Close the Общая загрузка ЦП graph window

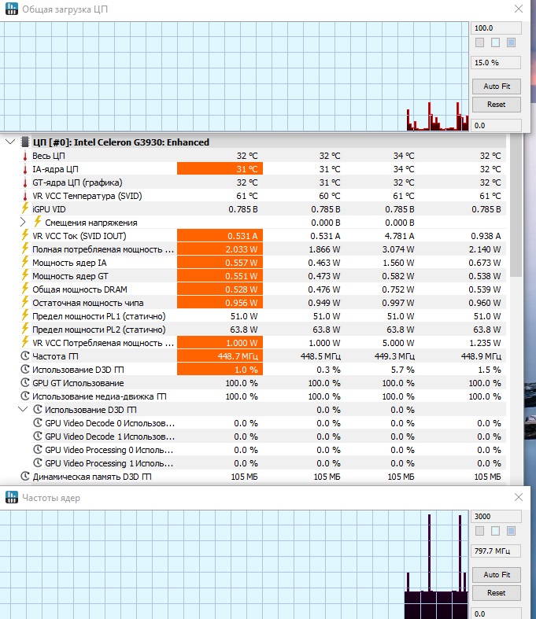click(519, 9)
